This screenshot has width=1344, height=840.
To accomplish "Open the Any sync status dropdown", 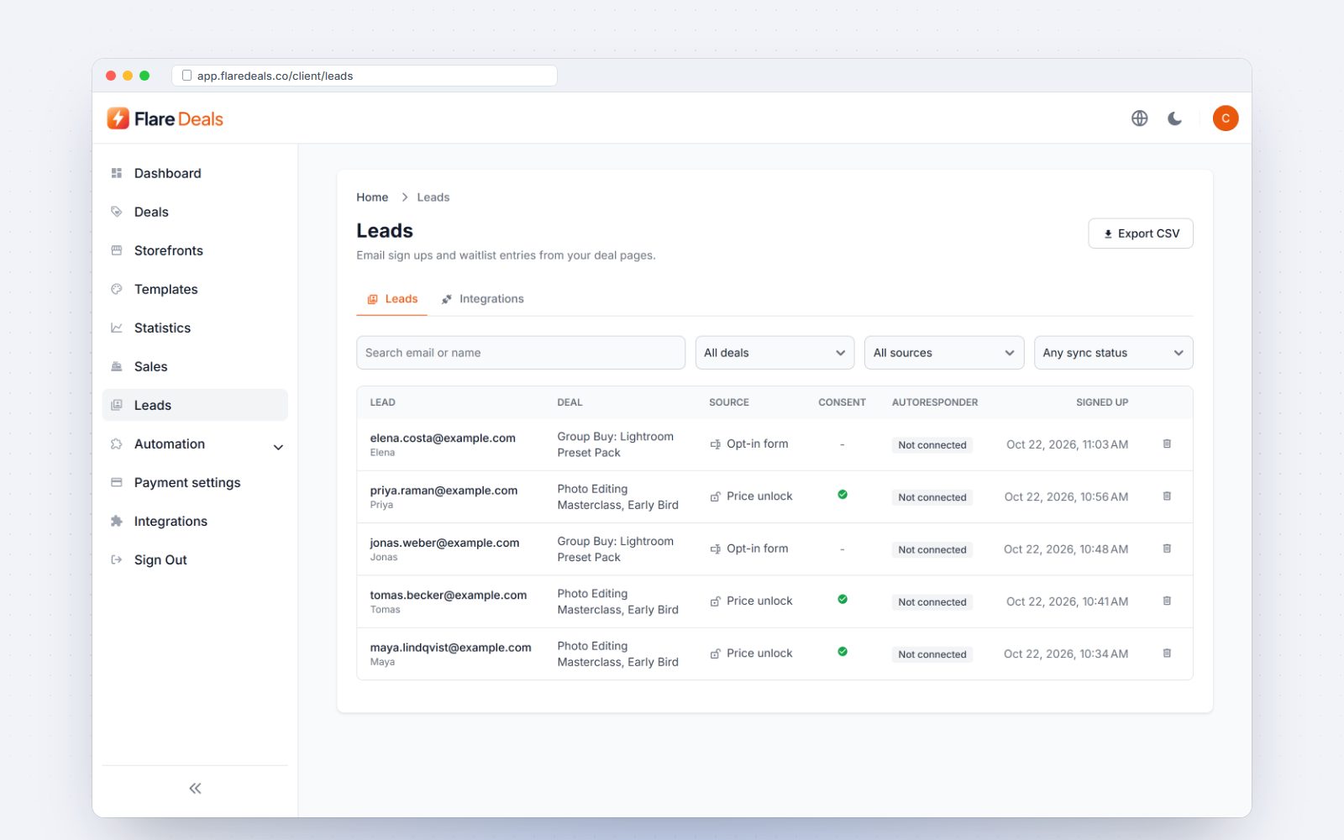I will point(1113,353).
